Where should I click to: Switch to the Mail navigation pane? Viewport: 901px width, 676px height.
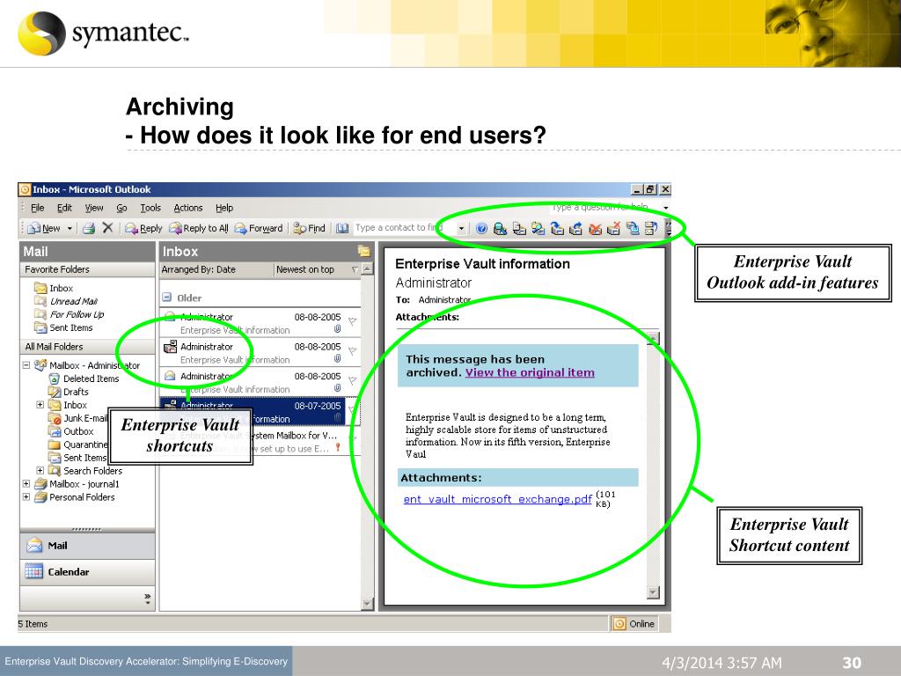click(x=87, y=546)
